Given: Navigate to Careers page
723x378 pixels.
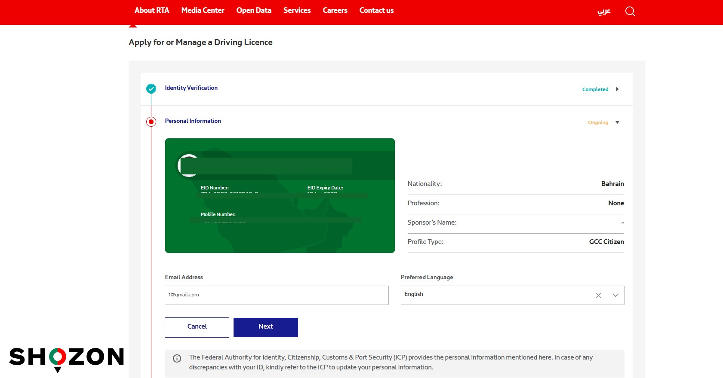Looking at the screenshot, I should click(x=335, y=10).
